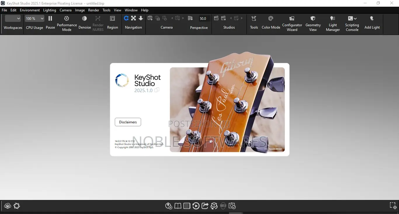Click the Add Studio icon
The image size is (399, 214).
click(224, 18)
